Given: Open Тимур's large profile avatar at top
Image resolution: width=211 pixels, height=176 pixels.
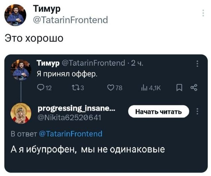Looking at the screenshot, I should tap(16, 15).
